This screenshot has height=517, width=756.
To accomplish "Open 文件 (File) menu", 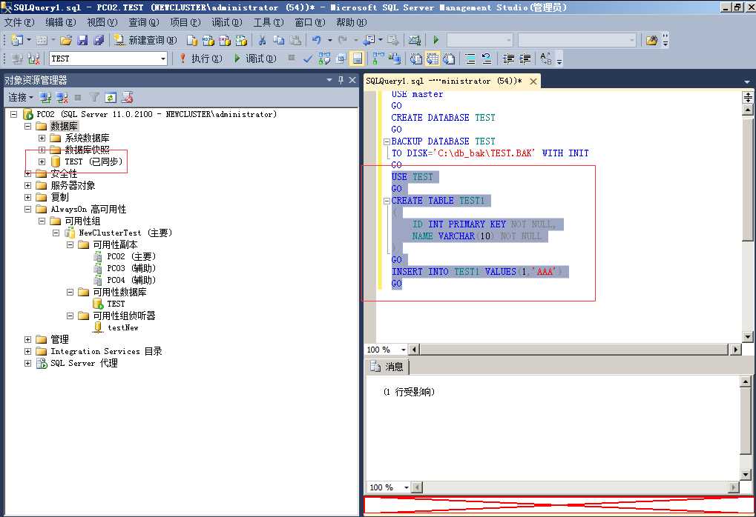I will [19, 23].
